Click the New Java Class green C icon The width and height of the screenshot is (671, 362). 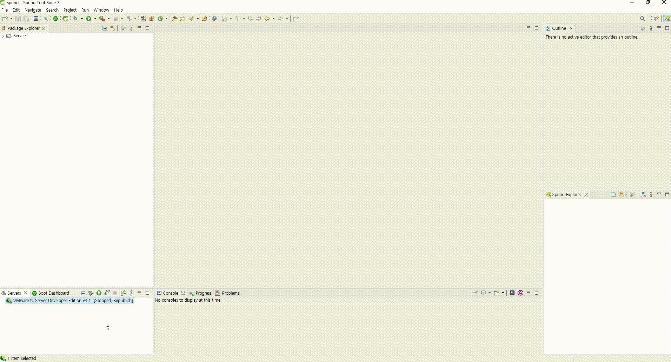coord(160,19)
